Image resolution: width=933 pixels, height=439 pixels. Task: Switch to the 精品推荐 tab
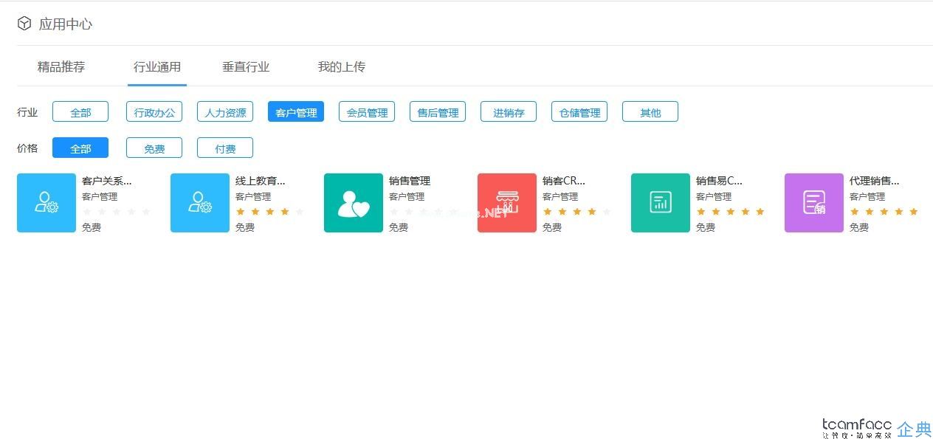(61, 66)
